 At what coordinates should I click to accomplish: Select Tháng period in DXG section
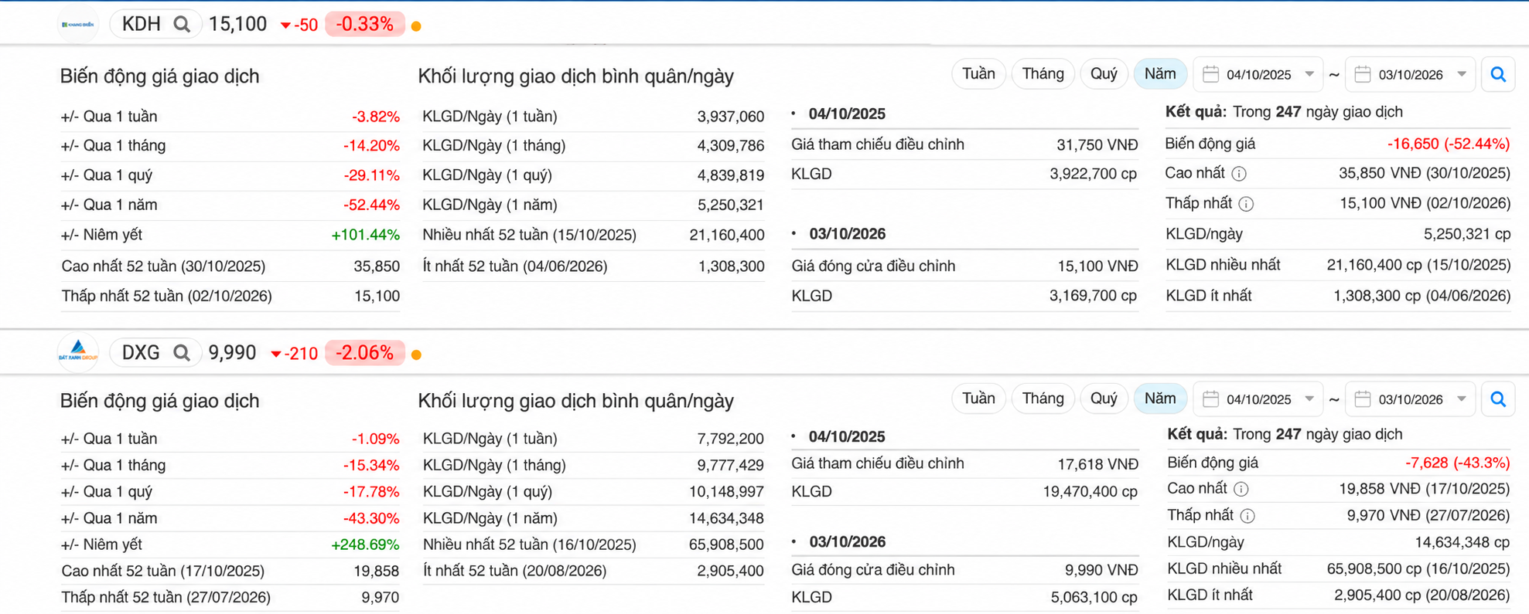1043,399
